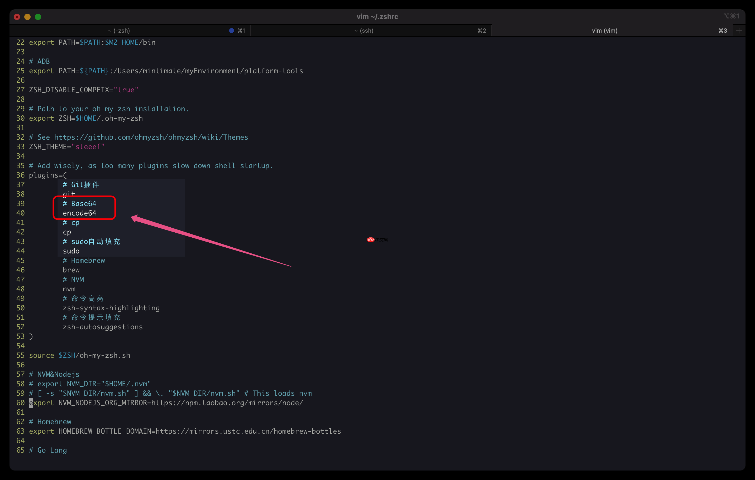Click the git plugin entry
This screenshot has width=755, height=480.
point(68,194)
